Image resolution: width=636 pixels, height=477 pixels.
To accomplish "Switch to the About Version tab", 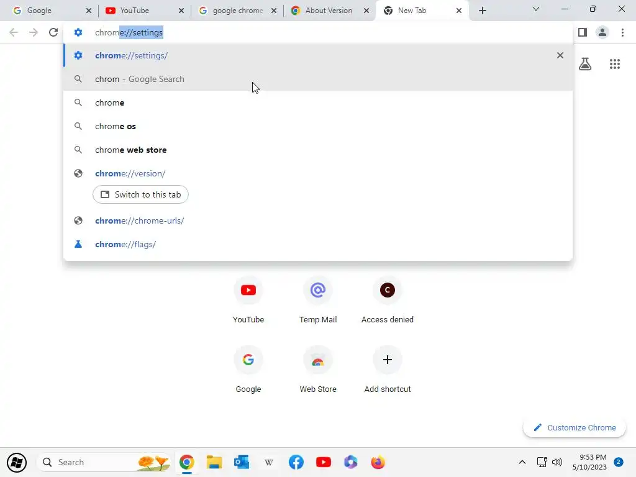I will pyautogui.click(x=329, y=11).
